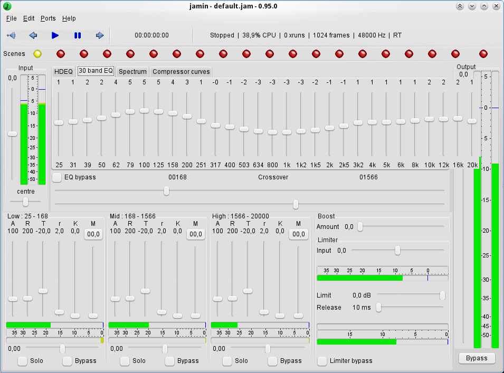Click the step-forward arrow icon

click(x=100, y=35)
